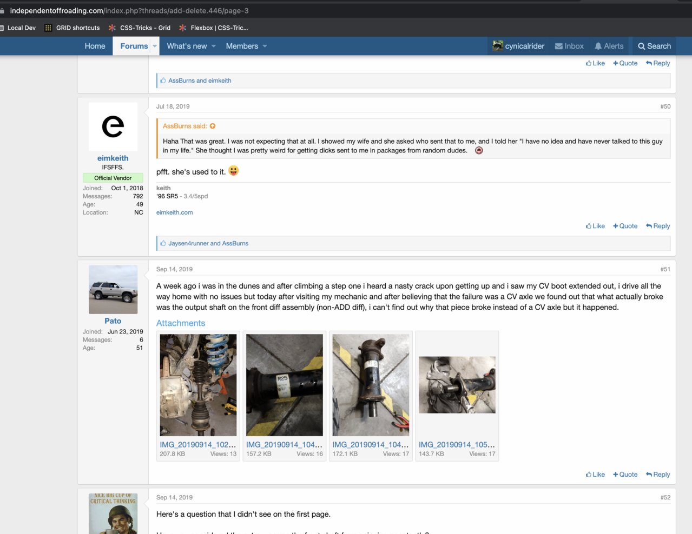Click the tongue-out smiley emoji
Image resolution: width=692 pixels, height=534 pixels.
(233, 171)
